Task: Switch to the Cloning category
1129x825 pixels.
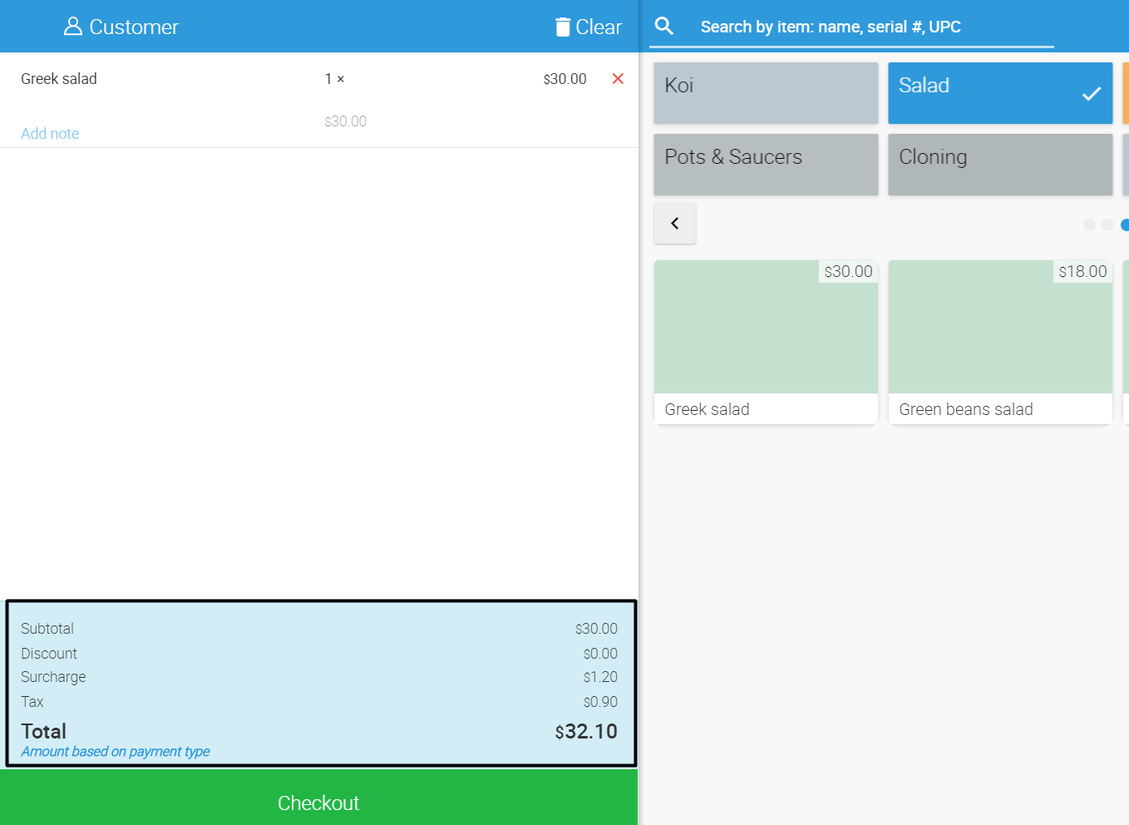Action: pos(999,165)
